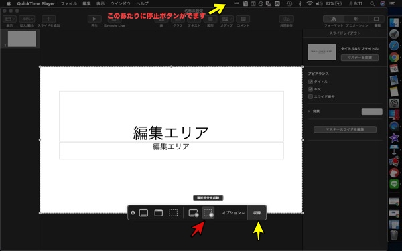Expand the 背景 disclosure triangle
Image resolution: width=402 pixels, height=251 pixels.
pos(309,111)
